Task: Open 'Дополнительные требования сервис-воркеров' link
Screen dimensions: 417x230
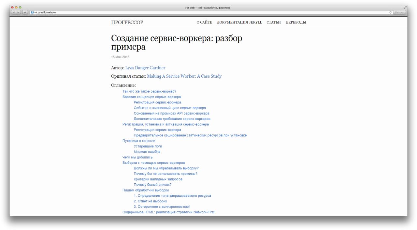Action: click(x=172, y=119)
